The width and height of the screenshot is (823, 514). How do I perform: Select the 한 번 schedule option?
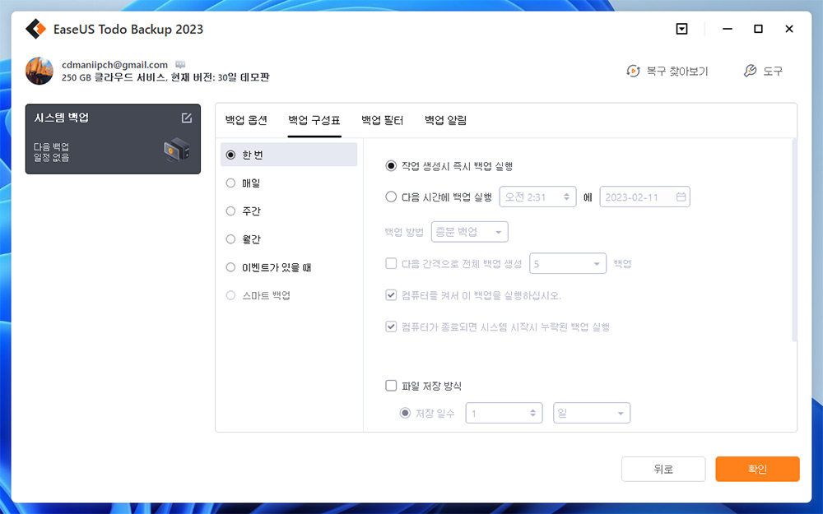(289, 155)
